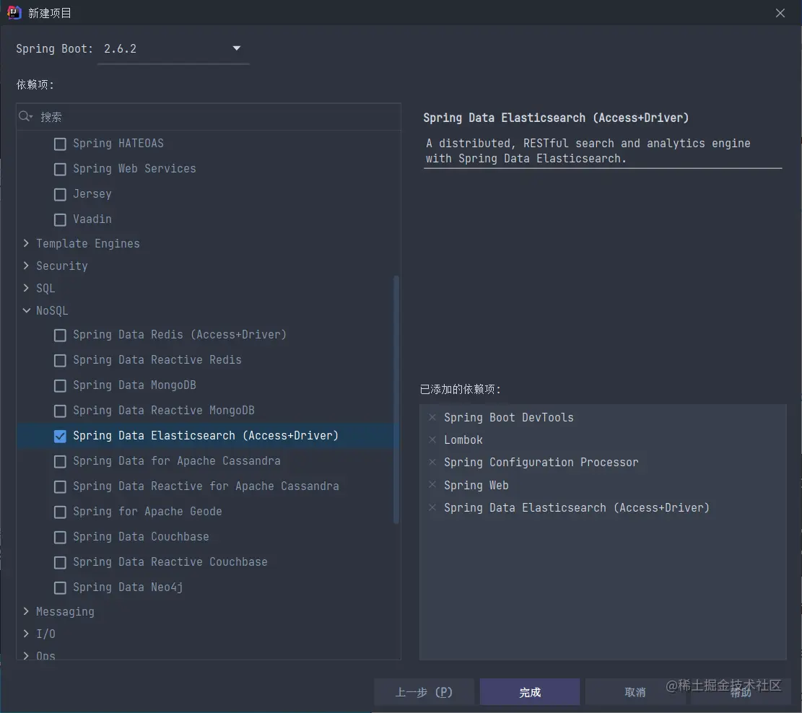This screenshot has height=713, width=802.
Task: Click the 帮助 help button
Action: click(740, 692)
